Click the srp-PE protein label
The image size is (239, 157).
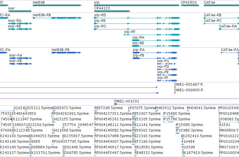click(x=163, y=72)
